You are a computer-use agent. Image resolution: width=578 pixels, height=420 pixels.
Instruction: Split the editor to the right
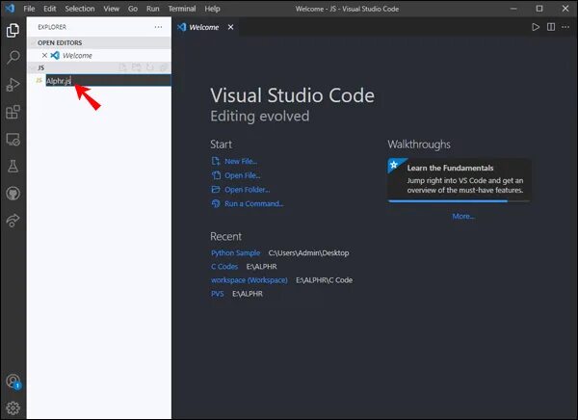pos(550,27)
